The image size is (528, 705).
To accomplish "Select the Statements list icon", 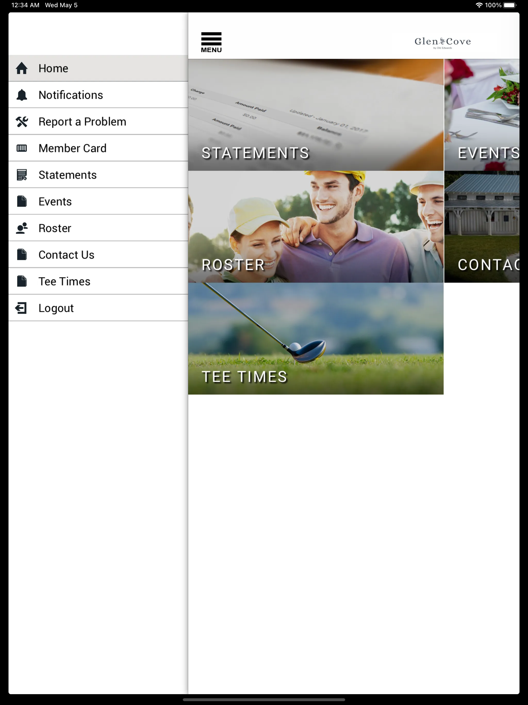I will point(22,174).
